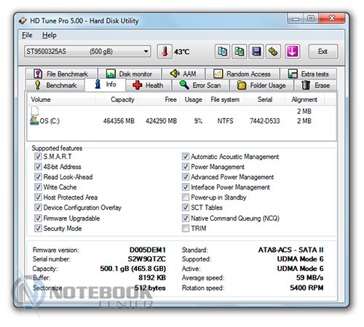Minimize the HD Tune Pro window
364x327 pixels.
tap(296, 18)
